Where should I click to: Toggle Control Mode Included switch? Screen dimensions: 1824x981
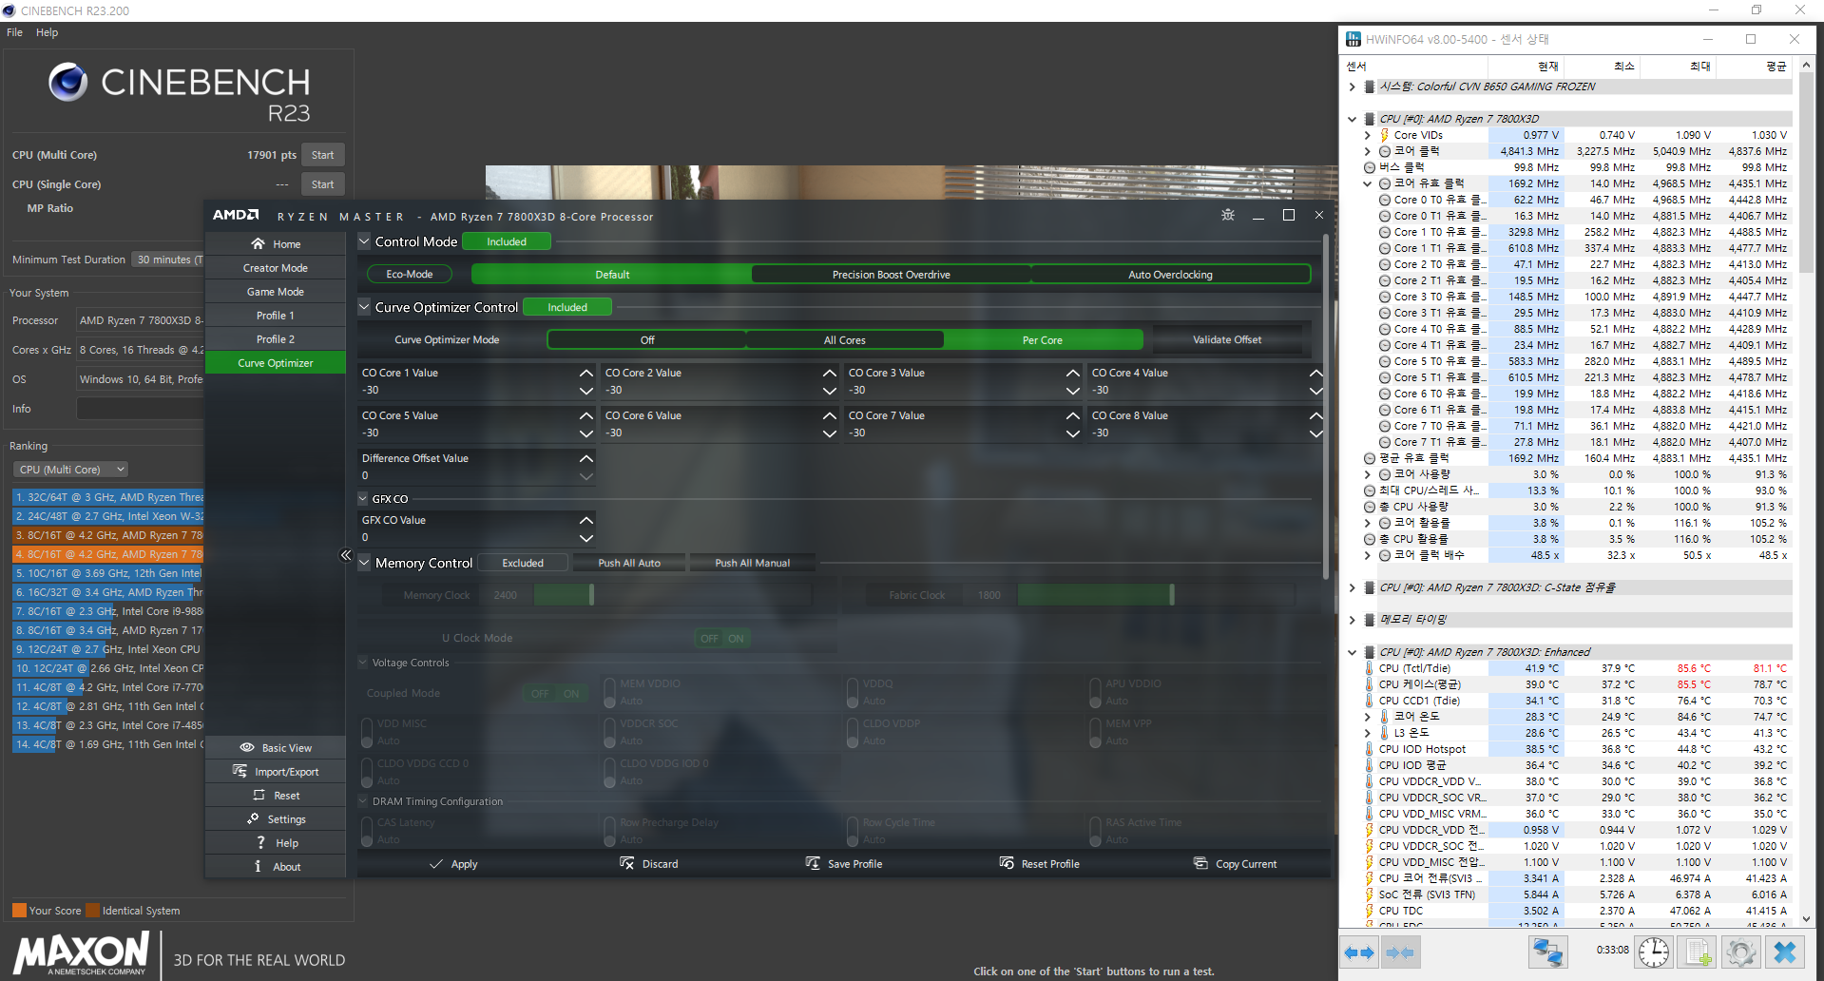click(x=507, y=241)
